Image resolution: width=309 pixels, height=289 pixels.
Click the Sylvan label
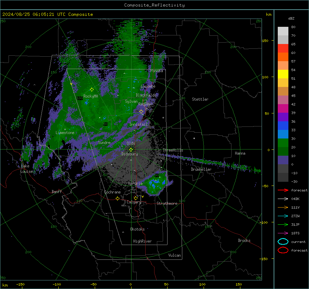131,101
